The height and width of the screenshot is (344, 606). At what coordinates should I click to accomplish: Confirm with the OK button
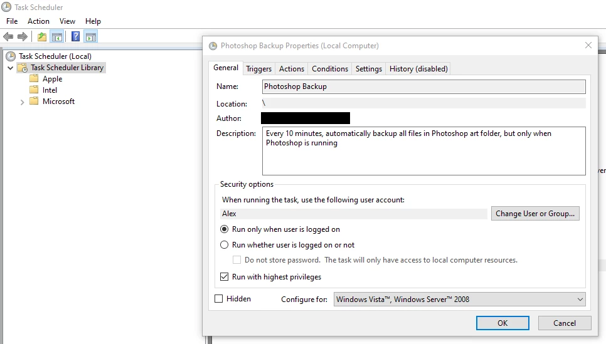click(x=502, y=323)
